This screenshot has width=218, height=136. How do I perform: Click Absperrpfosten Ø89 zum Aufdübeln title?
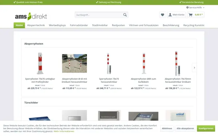[144, 81]
